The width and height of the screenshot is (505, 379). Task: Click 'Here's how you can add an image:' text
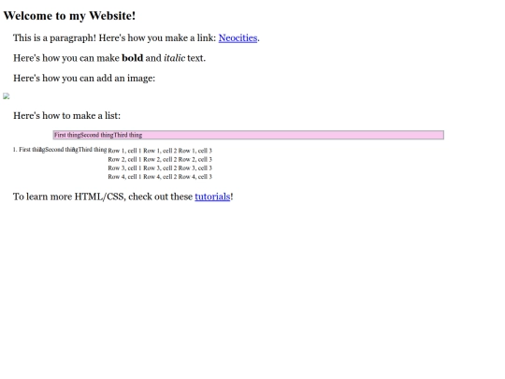point(84,79)
